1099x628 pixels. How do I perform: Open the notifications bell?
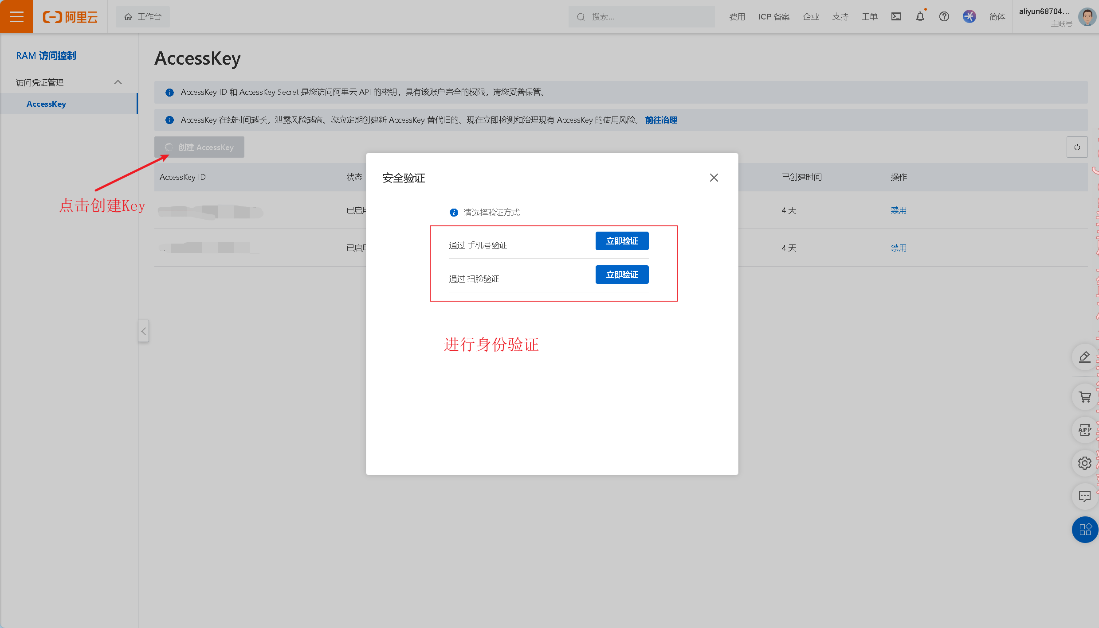coord(920,17)
